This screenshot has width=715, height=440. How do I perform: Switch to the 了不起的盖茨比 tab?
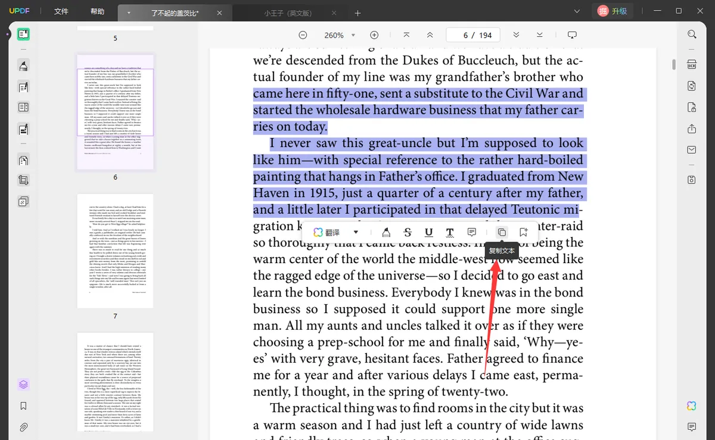coord(175,13)
